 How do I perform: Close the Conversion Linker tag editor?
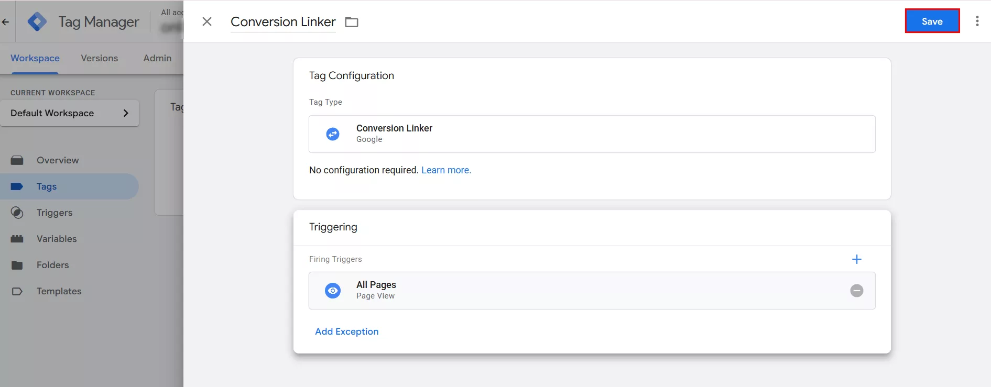coord(207,21)
